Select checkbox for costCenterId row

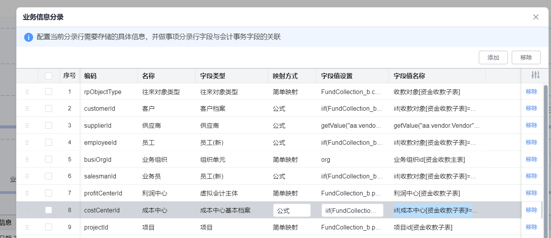(48, 210)
